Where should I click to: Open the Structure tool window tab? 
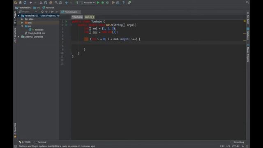[x=15, y=35]
